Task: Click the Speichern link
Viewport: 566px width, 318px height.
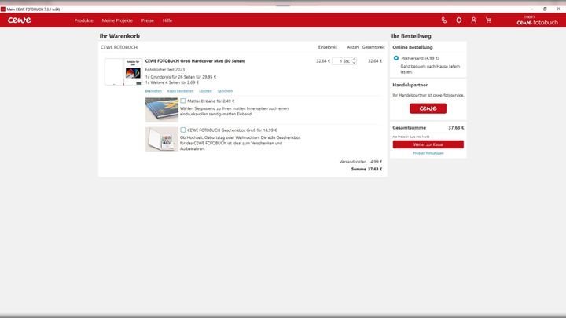Action: tap(225, 91)
